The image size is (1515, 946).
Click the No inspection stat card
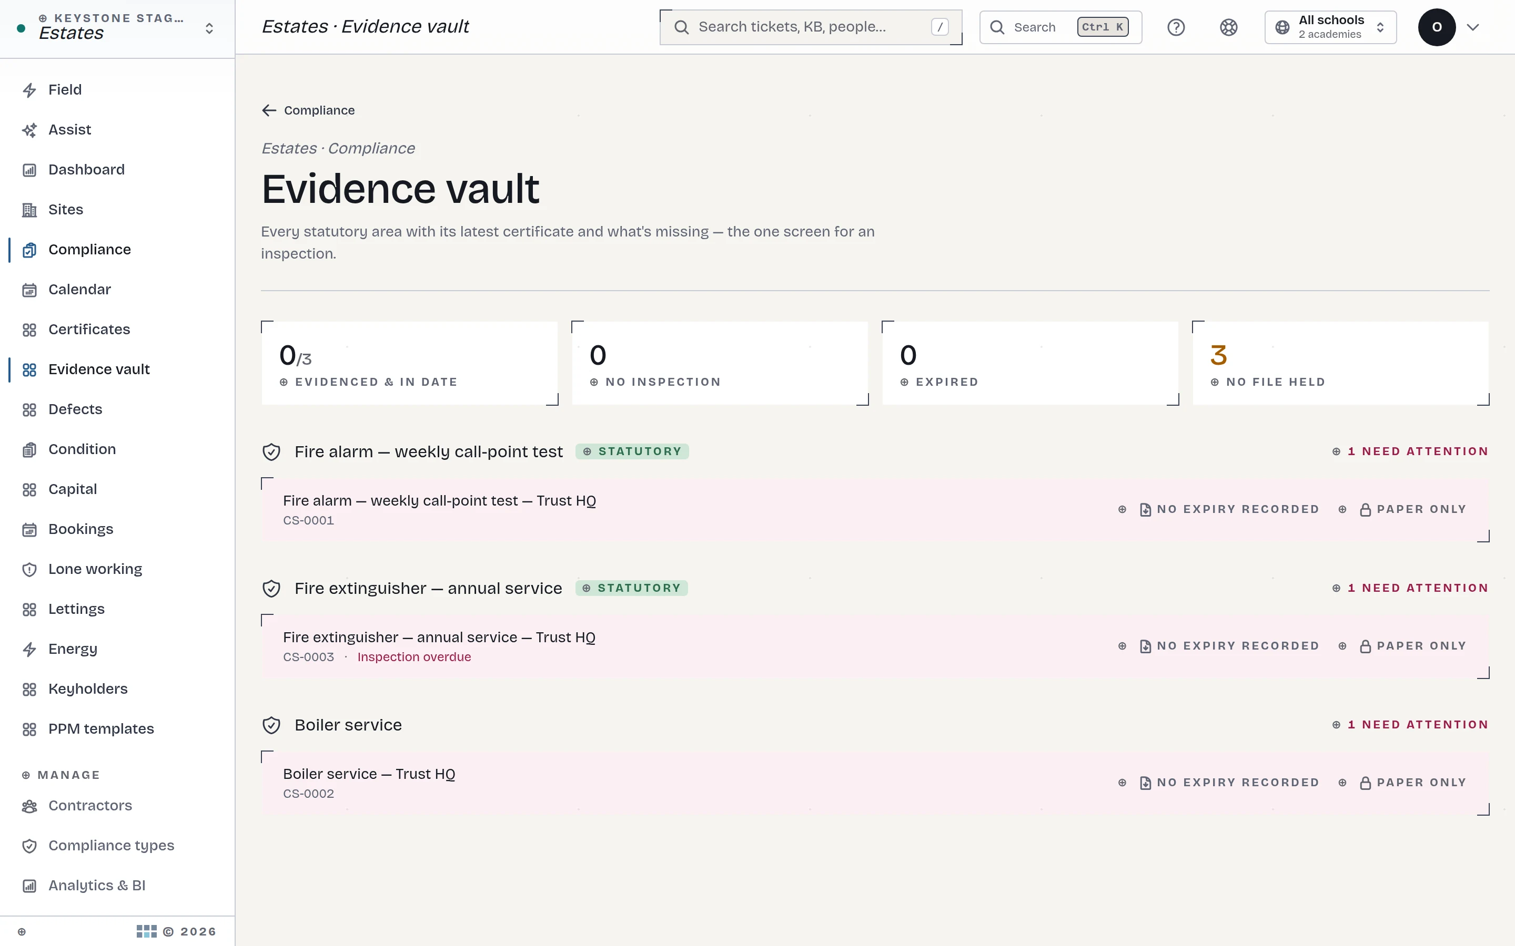point(720,363)
